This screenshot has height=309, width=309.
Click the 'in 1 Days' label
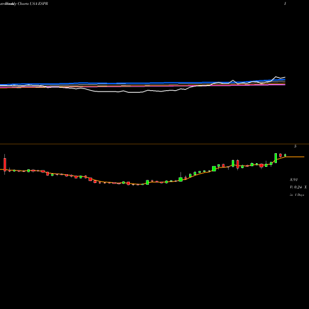[x=297, y=195]
